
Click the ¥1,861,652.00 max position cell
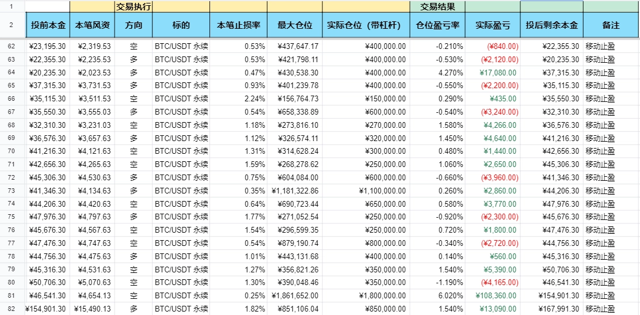pos(295,296)
